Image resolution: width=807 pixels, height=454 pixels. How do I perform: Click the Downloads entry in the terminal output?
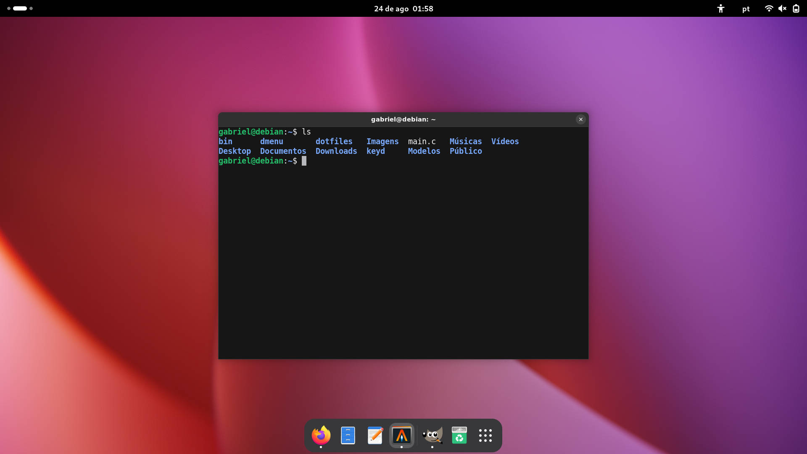(336, 151)
